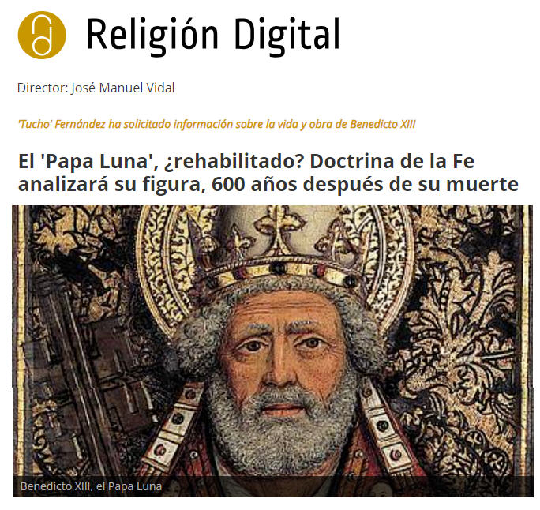Open the José Manuel Vidal author link
The height and width of the screenshot is (510, 540).
pyautogui.click(x=123, y=88)
